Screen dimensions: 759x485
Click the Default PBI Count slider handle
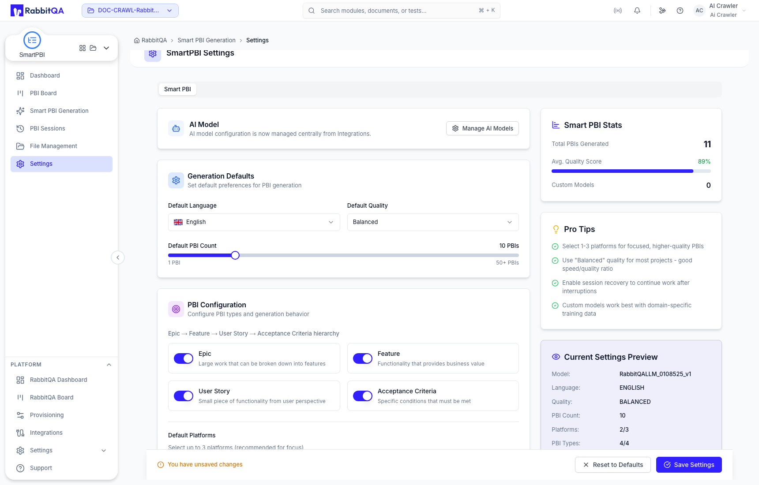(x=235, y=255)
